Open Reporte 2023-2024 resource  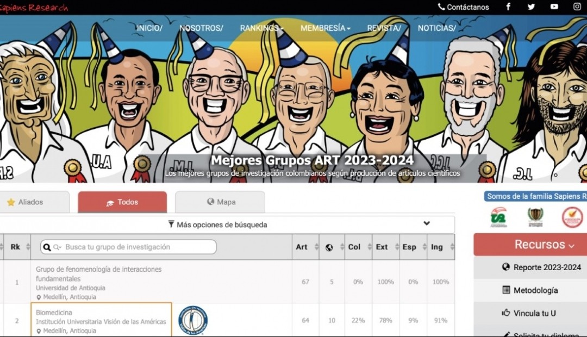click(x=547, y=267)
